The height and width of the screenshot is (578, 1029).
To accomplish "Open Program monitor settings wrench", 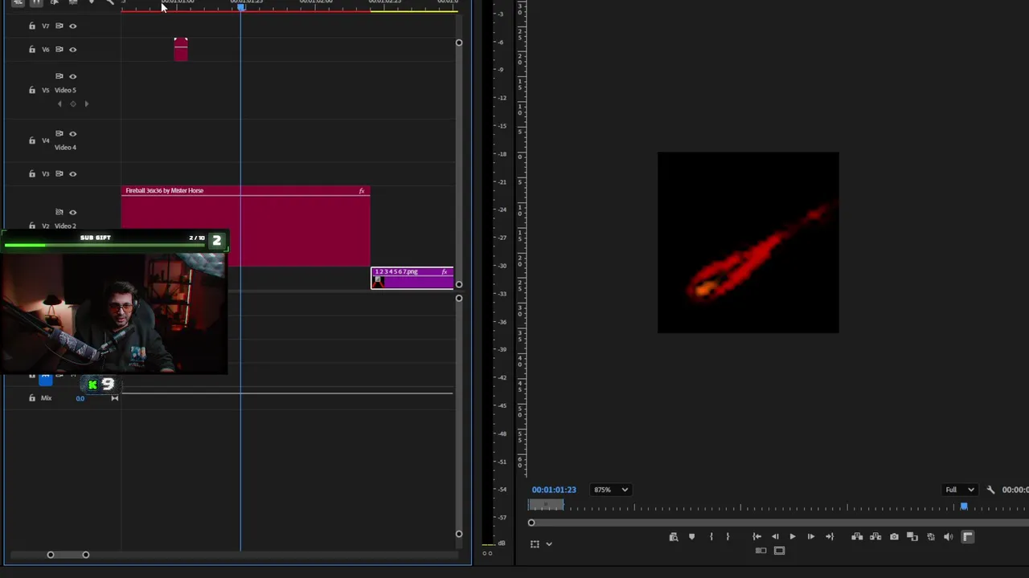I will [990, 490].
